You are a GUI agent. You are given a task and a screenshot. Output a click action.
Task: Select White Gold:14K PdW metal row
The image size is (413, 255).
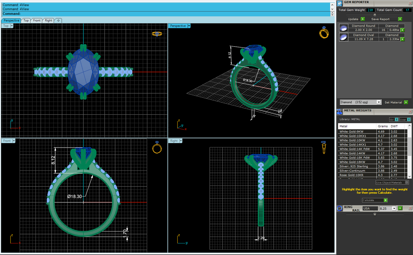372,149
